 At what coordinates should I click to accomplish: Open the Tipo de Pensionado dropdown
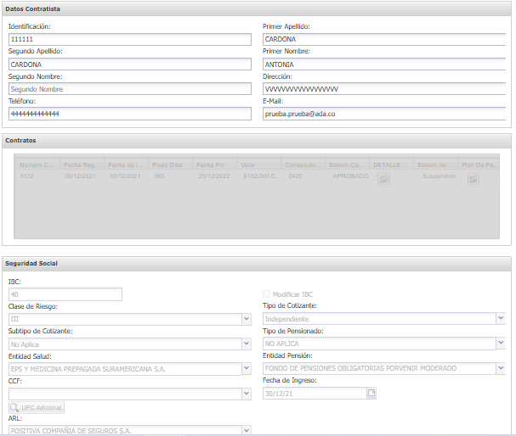(501, 344)
